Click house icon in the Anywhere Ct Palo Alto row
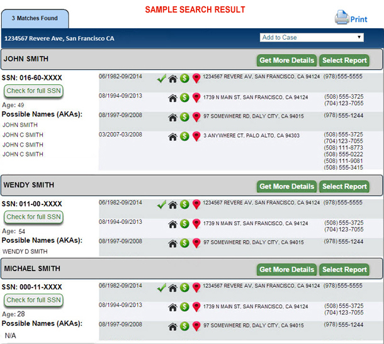Viewport: 384px width, 344px height. click(173, 136)
